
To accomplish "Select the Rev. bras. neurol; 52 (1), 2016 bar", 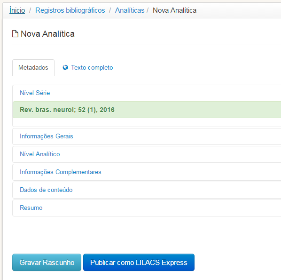I will point(147,110).
